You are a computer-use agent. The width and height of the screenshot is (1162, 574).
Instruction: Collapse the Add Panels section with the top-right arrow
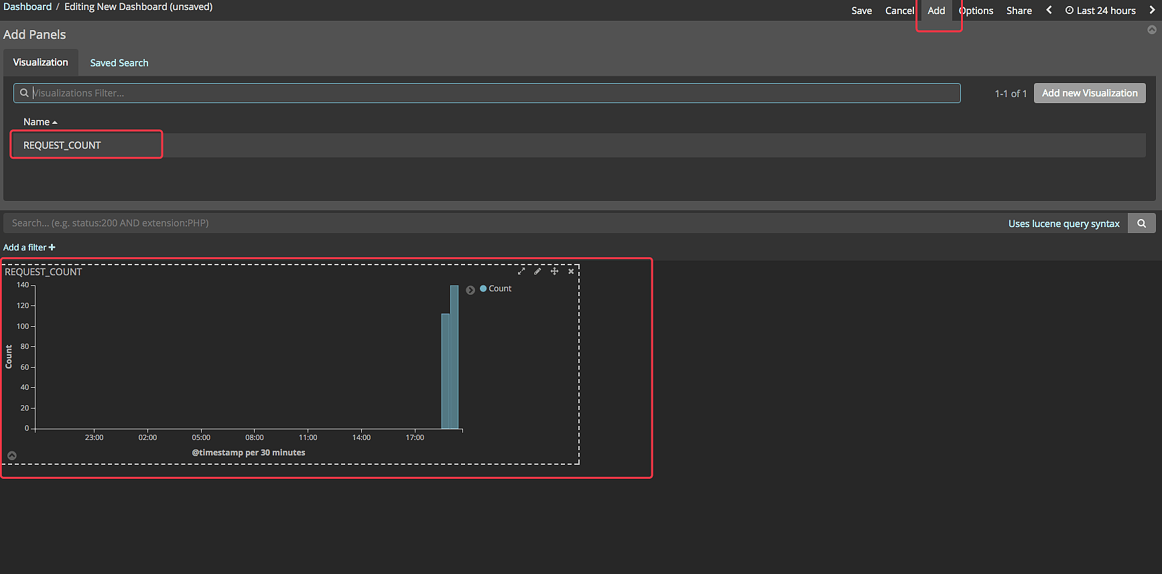coord(1152,30)
